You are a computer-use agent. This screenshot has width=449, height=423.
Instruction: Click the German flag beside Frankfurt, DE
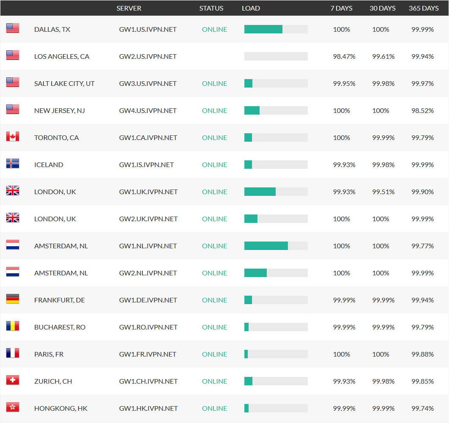click(x=13, y=299)
